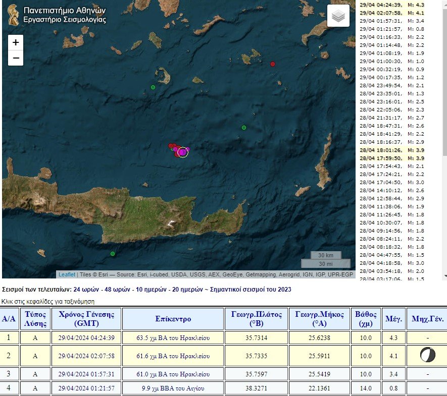Zoom in on the earthquake map
447x396 pixels.
pos(16,42)
